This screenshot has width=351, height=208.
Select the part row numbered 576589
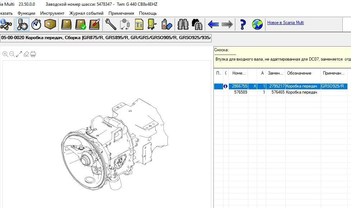pyautogui.click(x=240, y=92)
